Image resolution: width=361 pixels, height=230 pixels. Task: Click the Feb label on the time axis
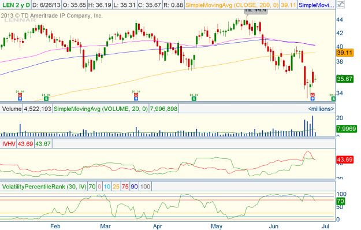(55, 227)
